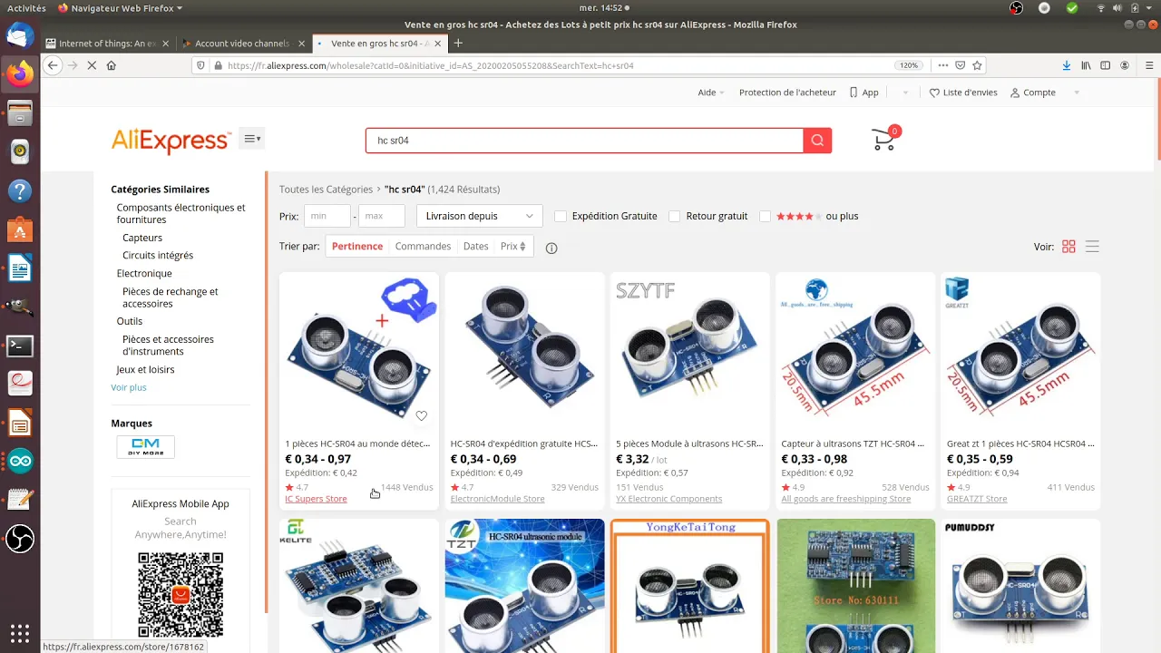Show applications grid in dock
The image size is (1161, 653).
tap(20, 632)
